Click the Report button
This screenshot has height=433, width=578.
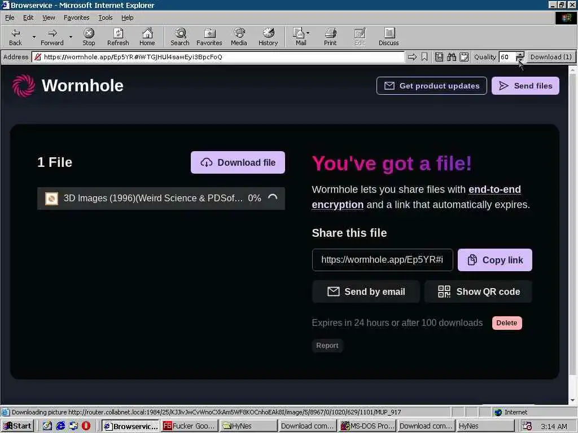click(327, 346)
